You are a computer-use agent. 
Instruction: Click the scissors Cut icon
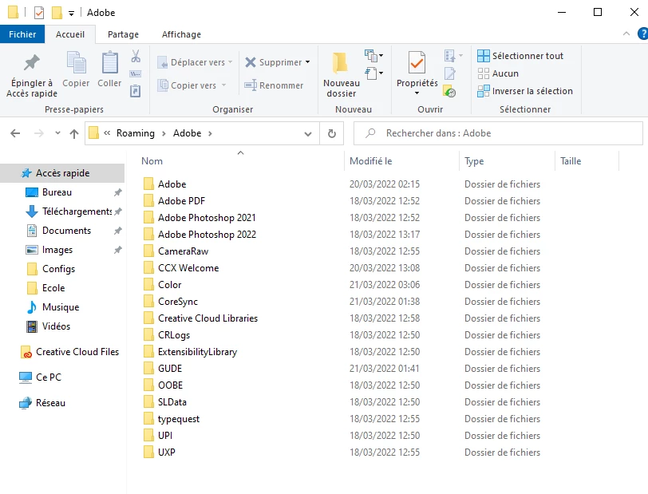pyautogui.click(x=136, y=56)
